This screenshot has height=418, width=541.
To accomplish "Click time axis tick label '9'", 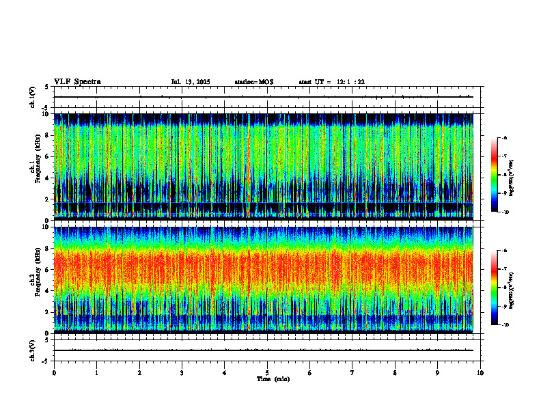I will (x=437, y=373).
